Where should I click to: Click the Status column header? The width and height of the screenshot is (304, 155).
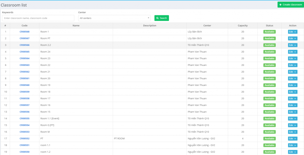pyautogui.click(x=269, y=26)
